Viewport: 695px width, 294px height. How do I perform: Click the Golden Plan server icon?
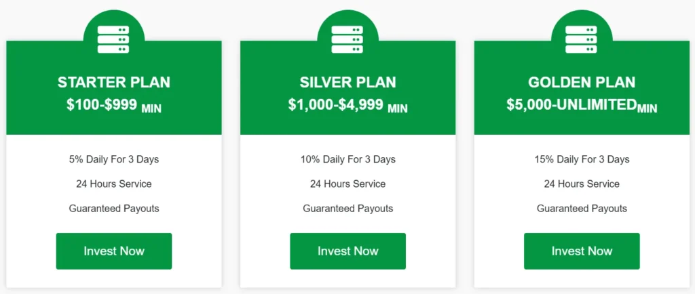pyautogui.click(x=582, y=39)
